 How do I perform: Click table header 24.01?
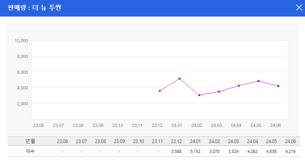click(x=195, y=141)
